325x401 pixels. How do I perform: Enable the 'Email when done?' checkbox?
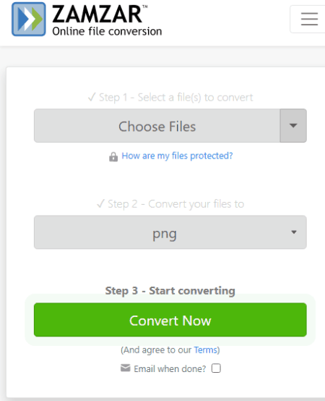coord(216,368)
